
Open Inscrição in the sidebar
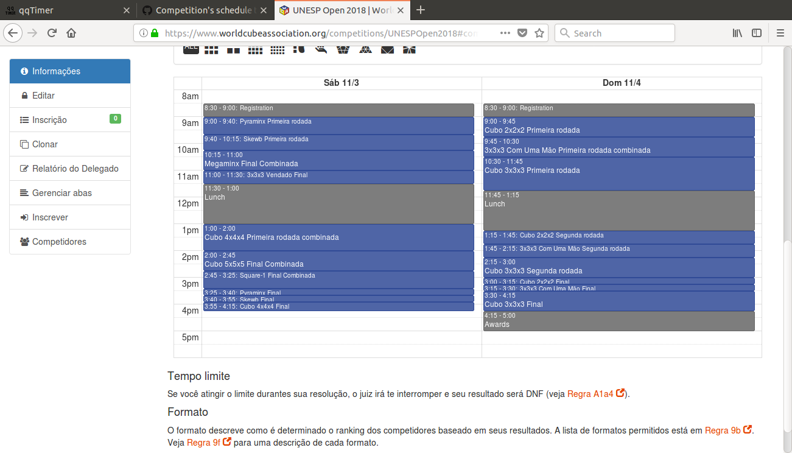pos(70,120)
